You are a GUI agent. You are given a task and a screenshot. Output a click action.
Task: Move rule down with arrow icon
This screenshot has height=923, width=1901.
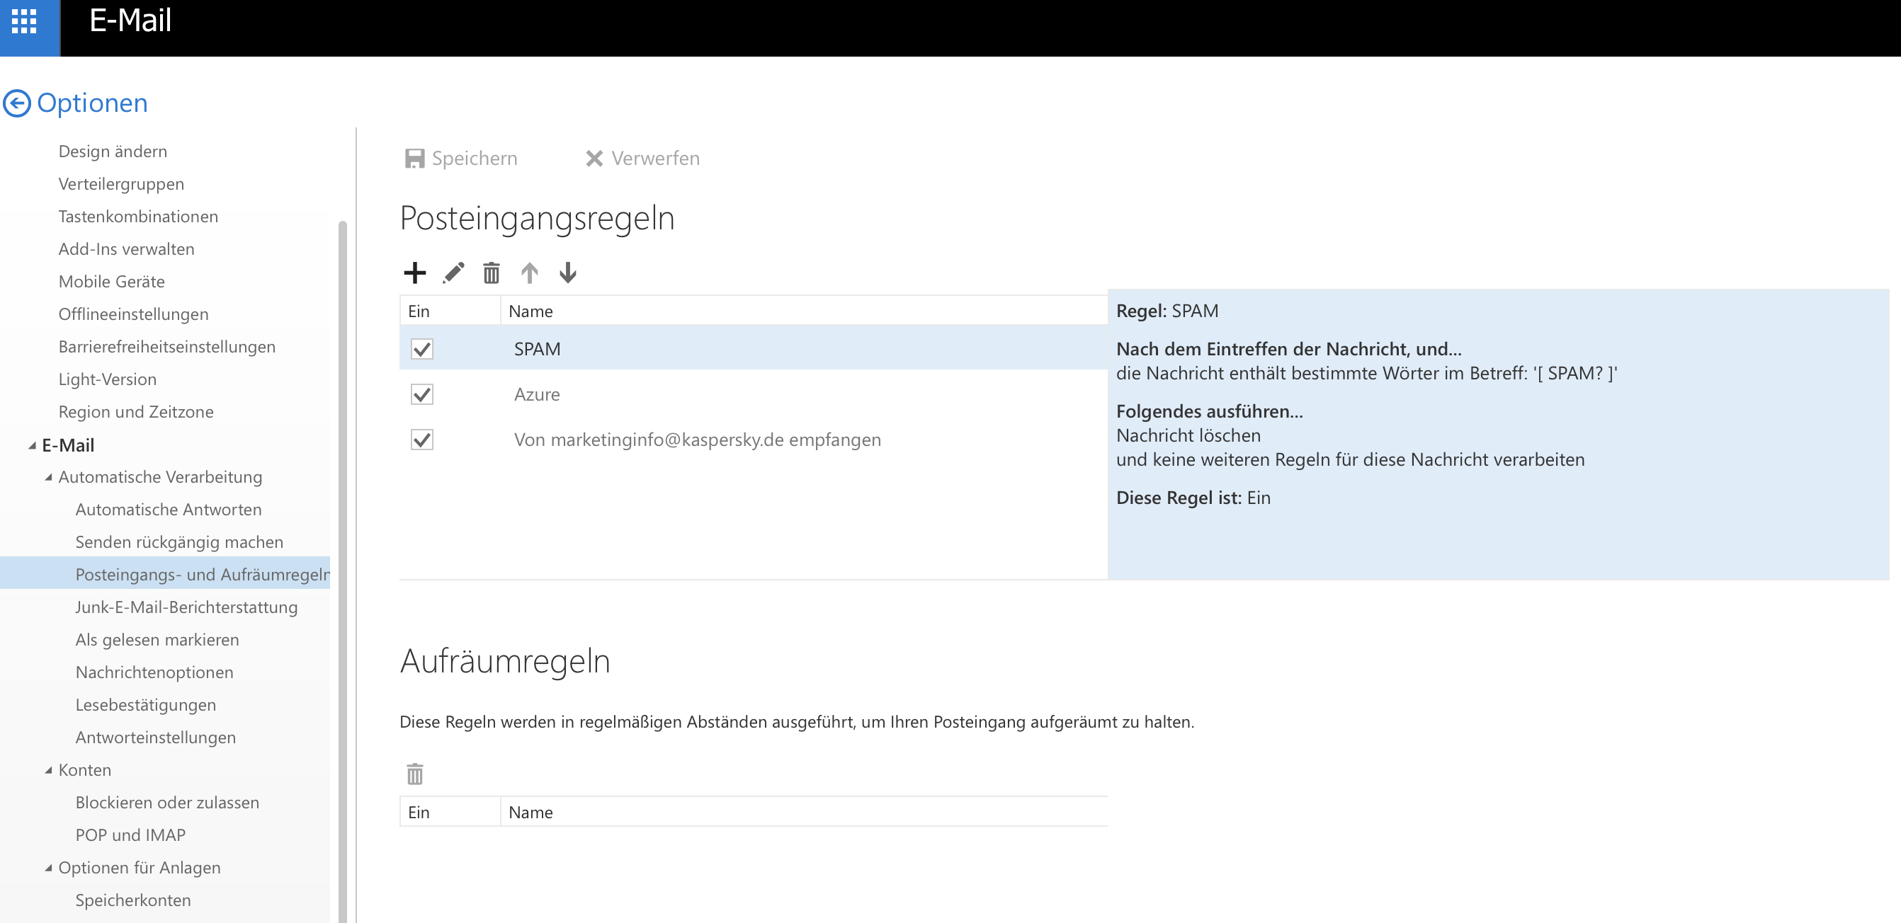click(567, 273)
